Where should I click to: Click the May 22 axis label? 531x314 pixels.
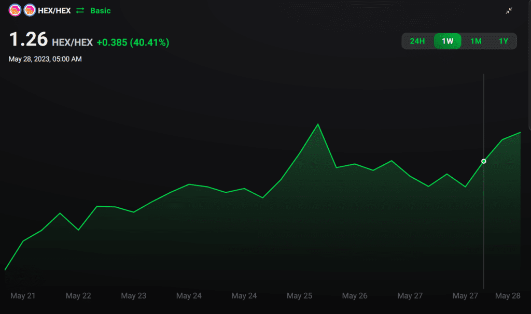coord(78,296)
